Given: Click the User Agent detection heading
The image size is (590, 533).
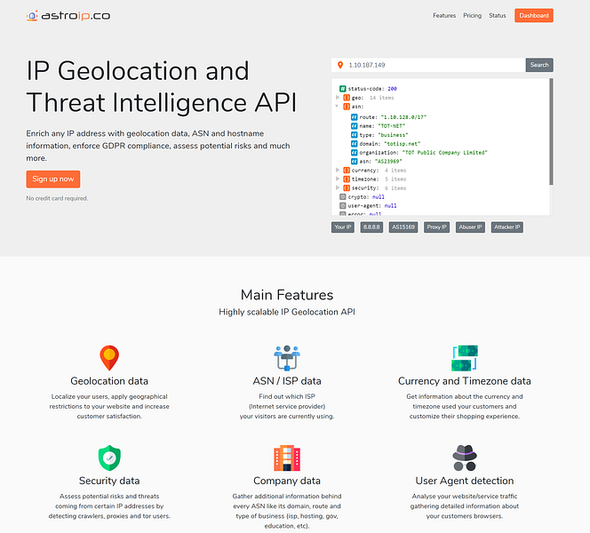Looking at the screenshot, I should 465,481.
